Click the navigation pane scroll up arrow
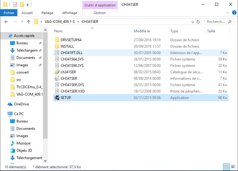This screenshot has height=171, width=238. pos(45,30)
